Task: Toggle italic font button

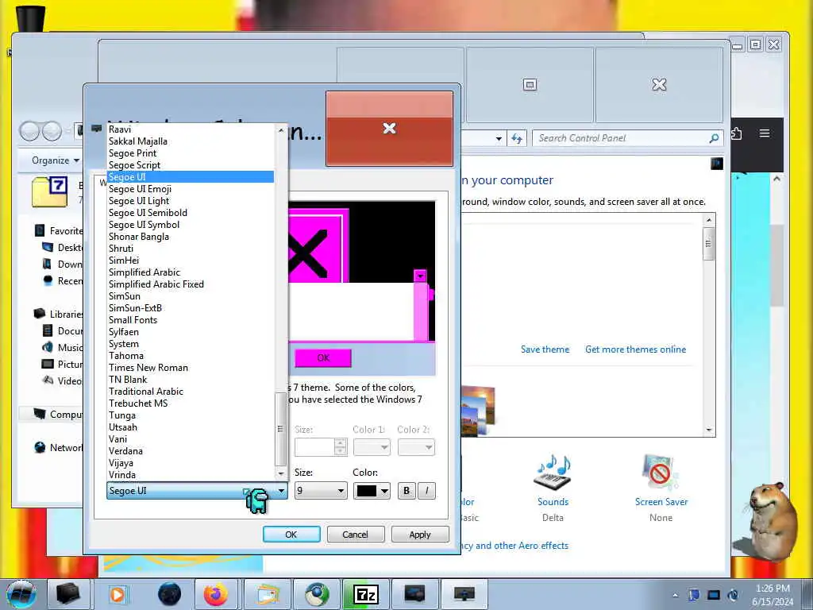Action: click(426, 491)
